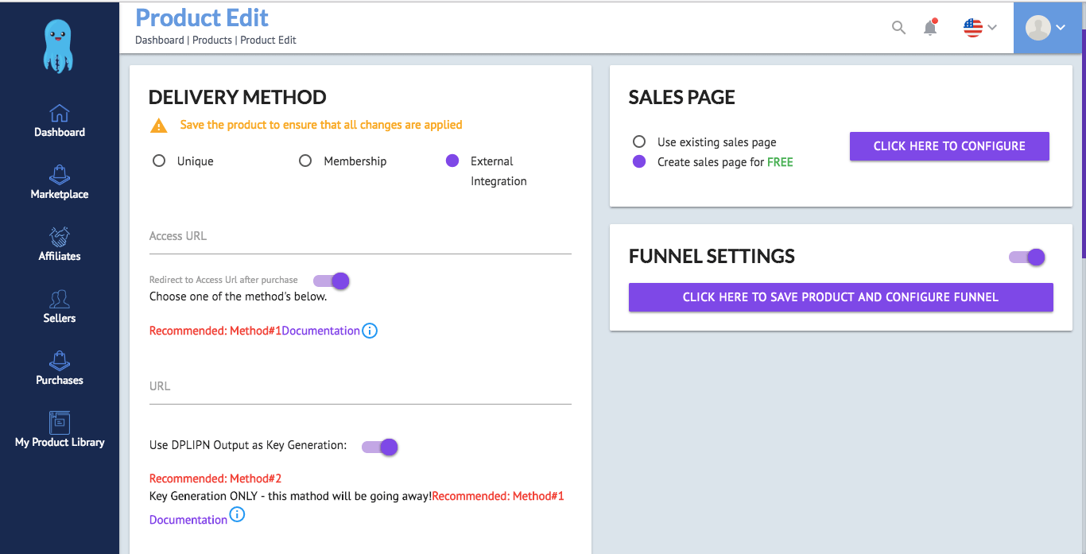The height and width of the screenshot is (554, 1086).
Task: Expand the user account dropdown chevron
Action: point(1061,28)
